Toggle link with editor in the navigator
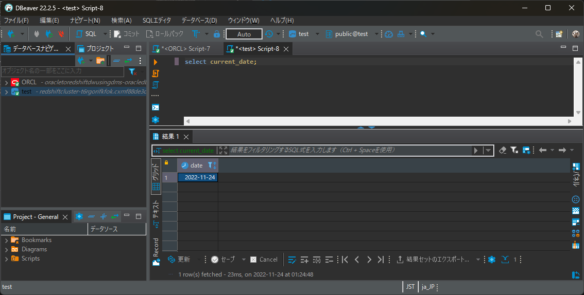 [x=128, y=61]
